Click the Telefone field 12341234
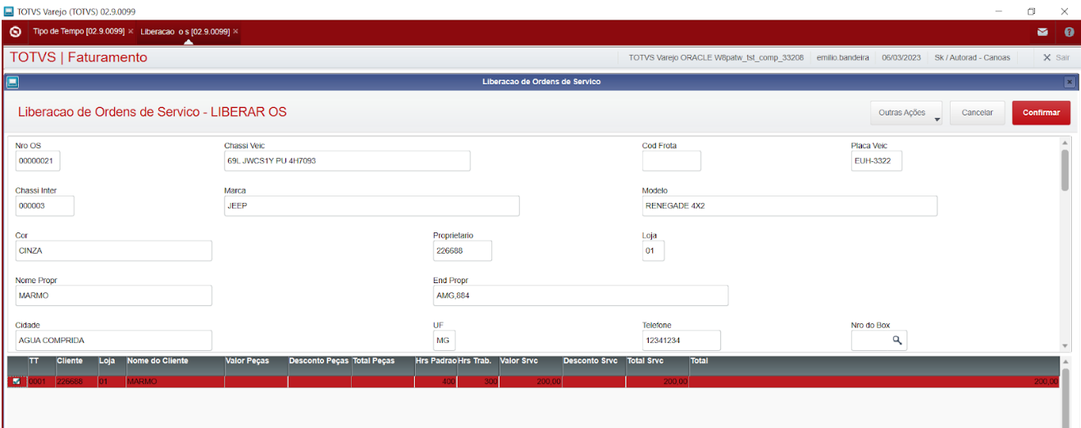The width and height of the screenshot is (1081, 428). coord(681,340)
